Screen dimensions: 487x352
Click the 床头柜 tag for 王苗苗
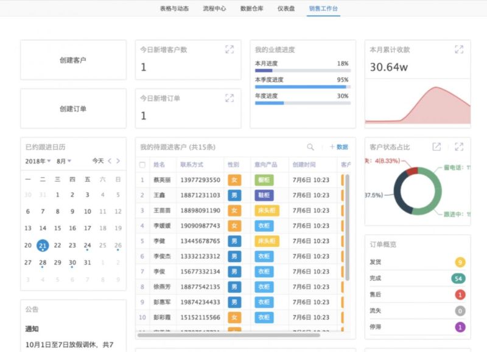[267, 210]
